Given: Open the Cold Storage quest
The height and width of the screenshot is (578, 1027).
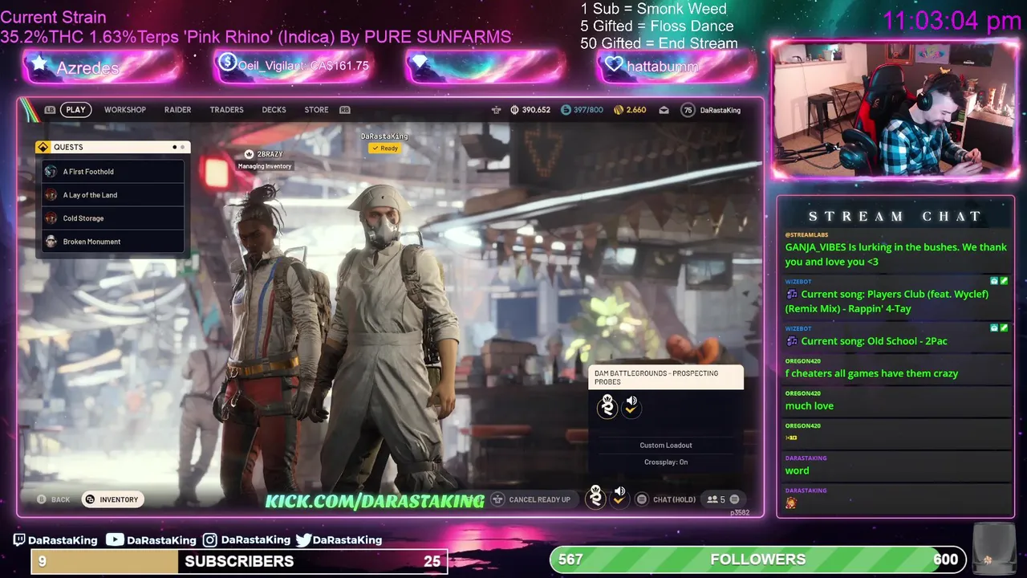Looking at the screenshot, I should 113,218.
